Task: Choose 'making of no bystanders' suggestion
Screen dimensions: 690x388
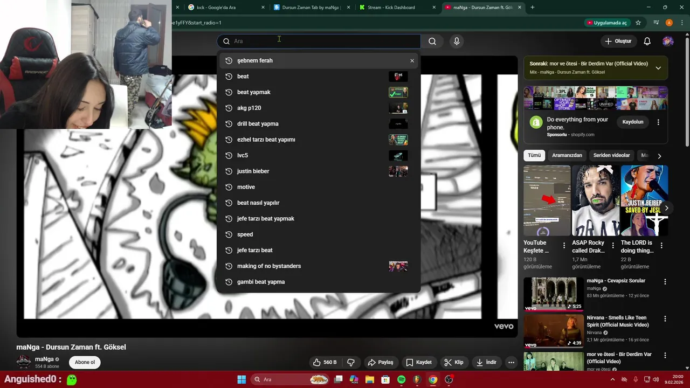Action: click(x=319, y=266)
